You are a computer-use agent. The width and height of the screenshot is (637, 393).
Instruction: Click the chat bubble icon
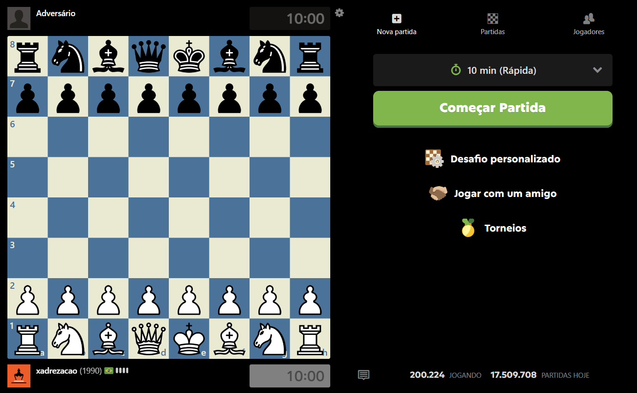point(363,375)
